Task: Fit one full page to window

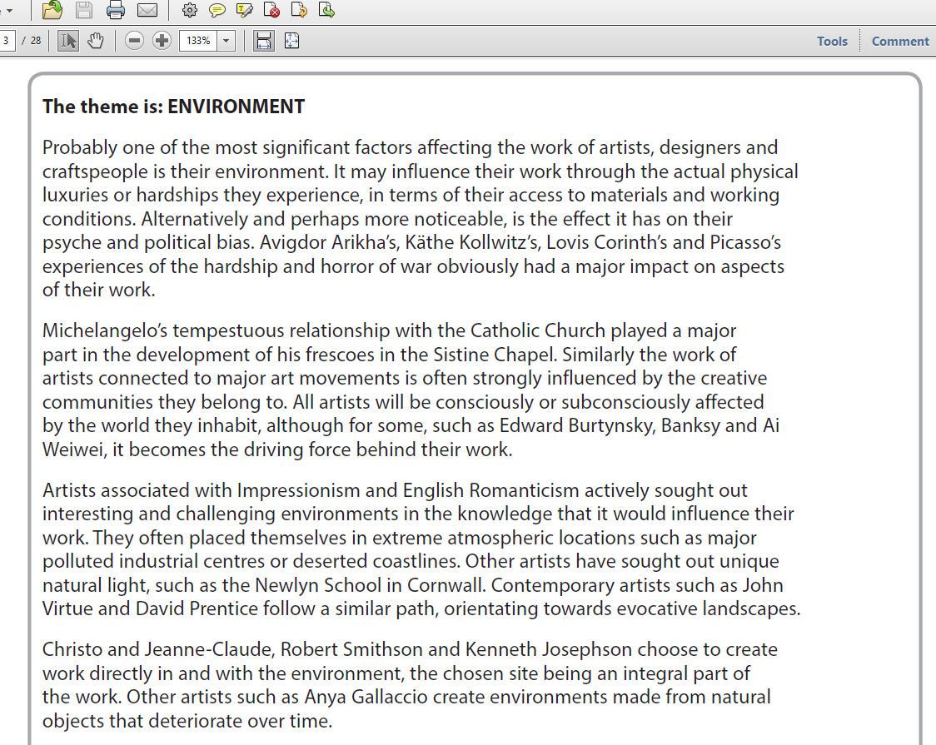Action: [292, 41]
